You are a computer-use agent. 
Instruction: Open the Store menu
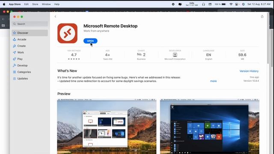tap(35, 4)
